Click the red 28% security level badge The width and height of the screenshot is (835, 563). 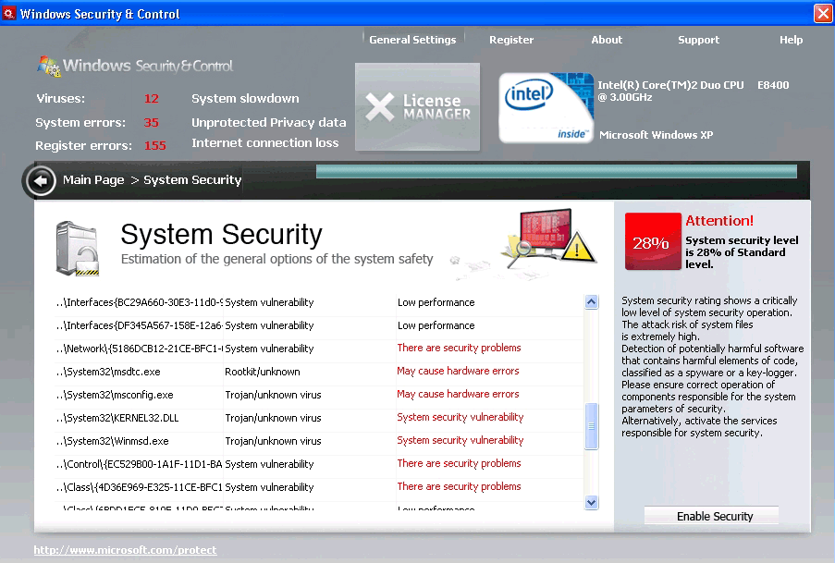[652, 242]
